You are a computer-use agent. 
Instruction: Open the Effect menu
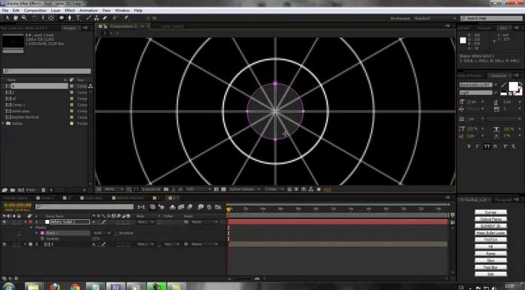coord(69,11)
